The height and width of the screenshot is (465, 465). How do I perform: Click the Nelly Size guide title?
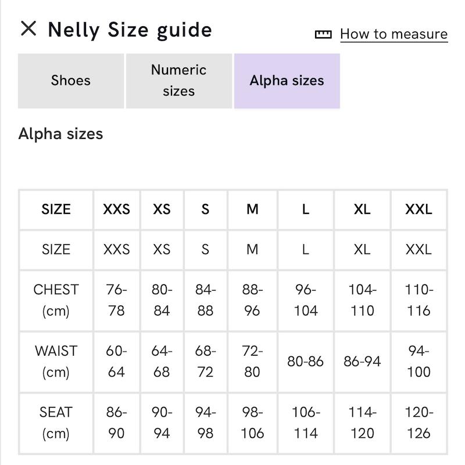coord(130,30)
